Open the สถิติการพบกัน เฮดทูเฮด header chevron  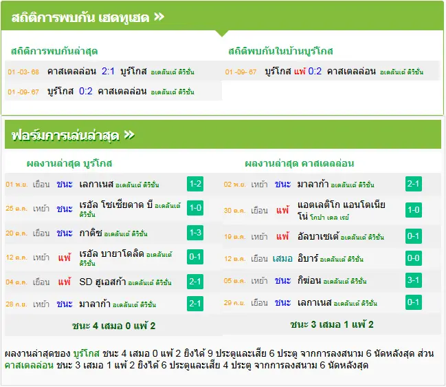[159, 17]
